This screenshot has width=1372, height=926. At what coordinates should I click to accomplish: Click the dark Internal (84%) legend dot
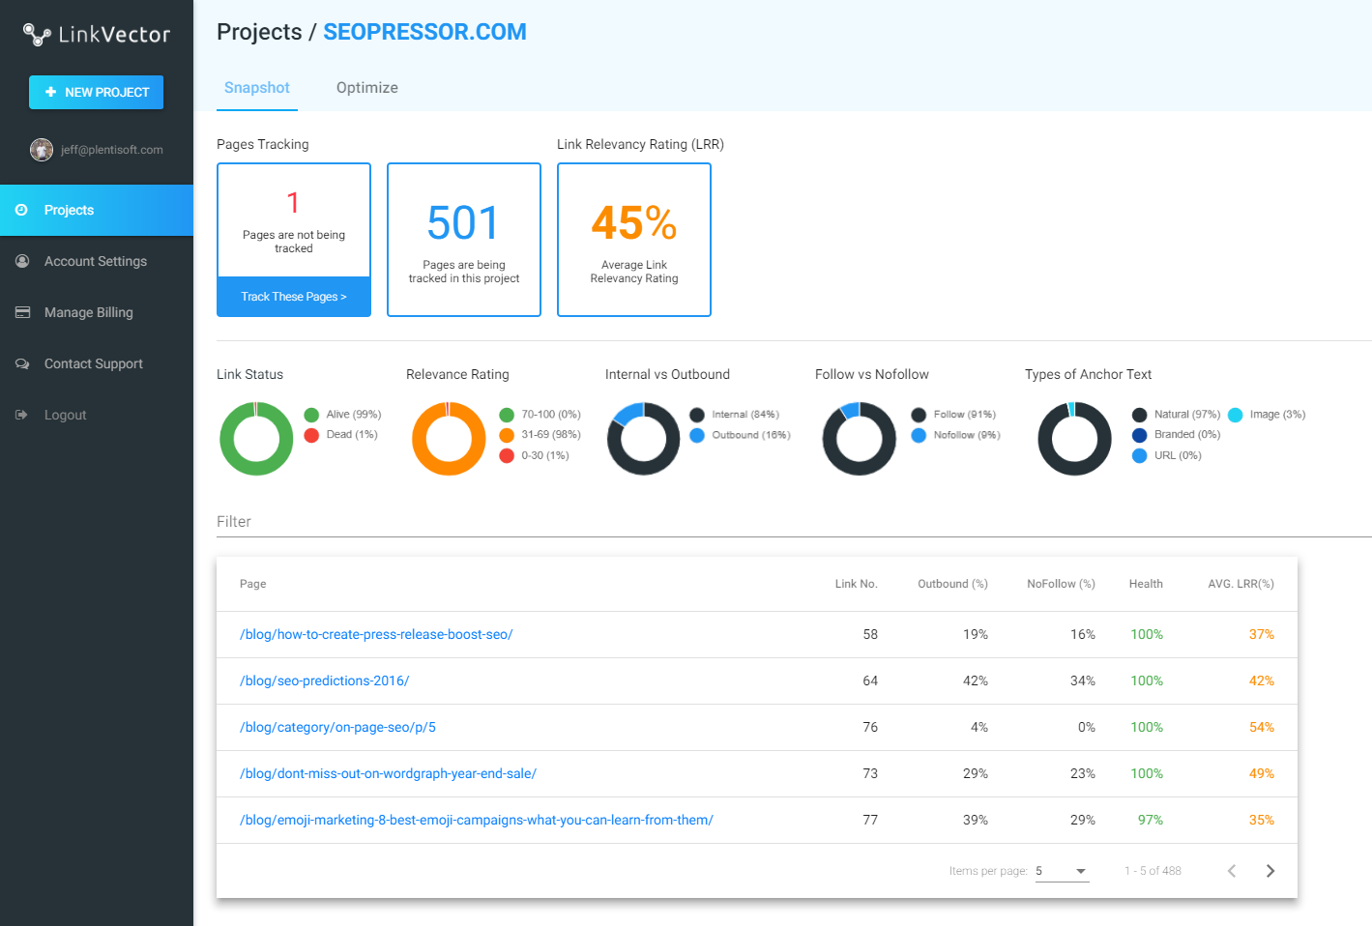coord(697,415)
